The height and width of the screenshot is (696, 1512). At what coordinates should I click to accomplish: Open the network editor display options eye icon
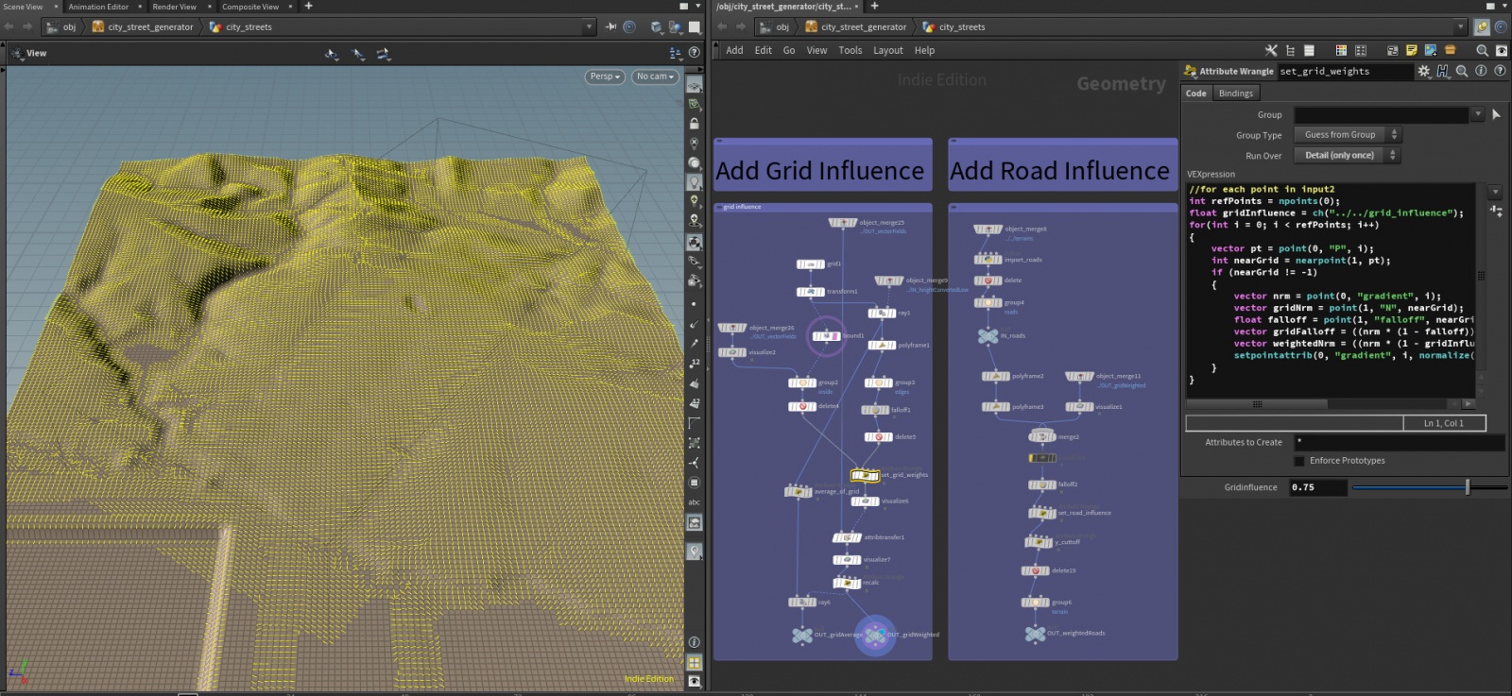[1502, 50]
